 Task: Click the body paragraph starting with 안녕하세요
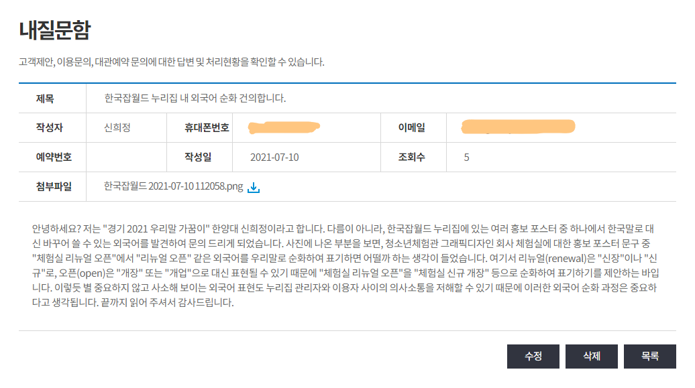(346, 264)
